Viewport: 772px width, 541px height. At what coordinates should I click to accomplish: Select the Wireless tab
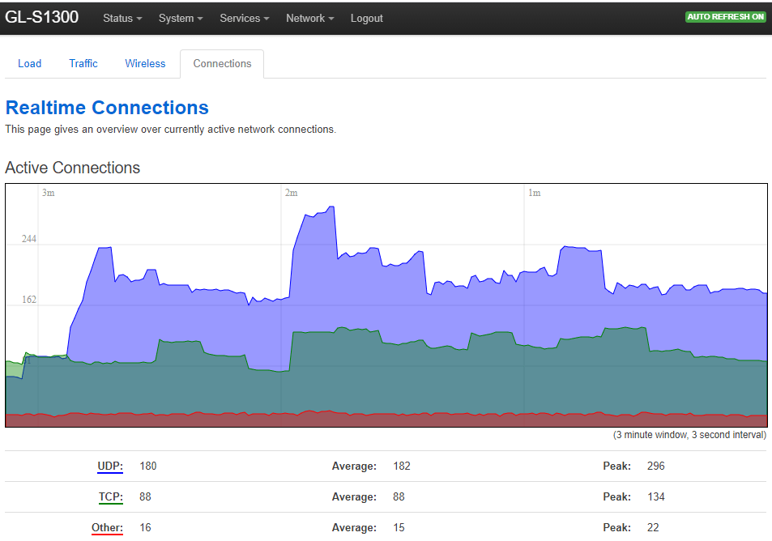click(x=145, y=64)
